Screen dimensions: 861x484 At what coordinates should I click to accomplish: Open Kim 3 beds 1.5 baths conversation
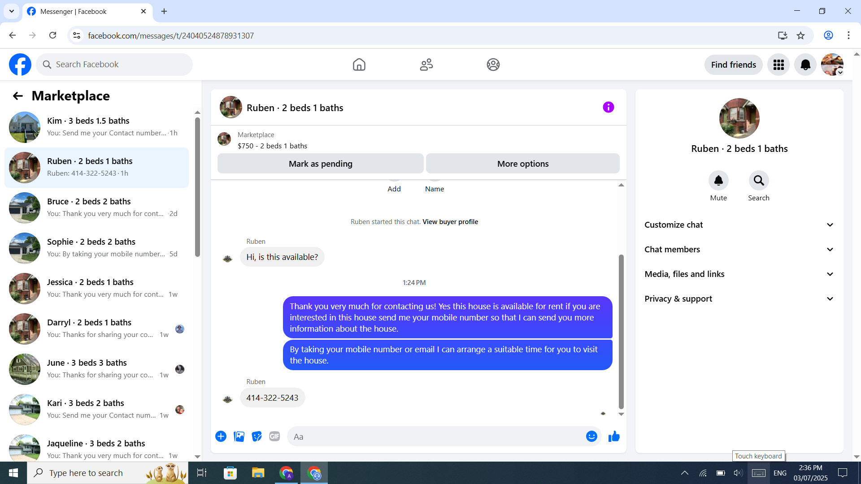[96, 127]
